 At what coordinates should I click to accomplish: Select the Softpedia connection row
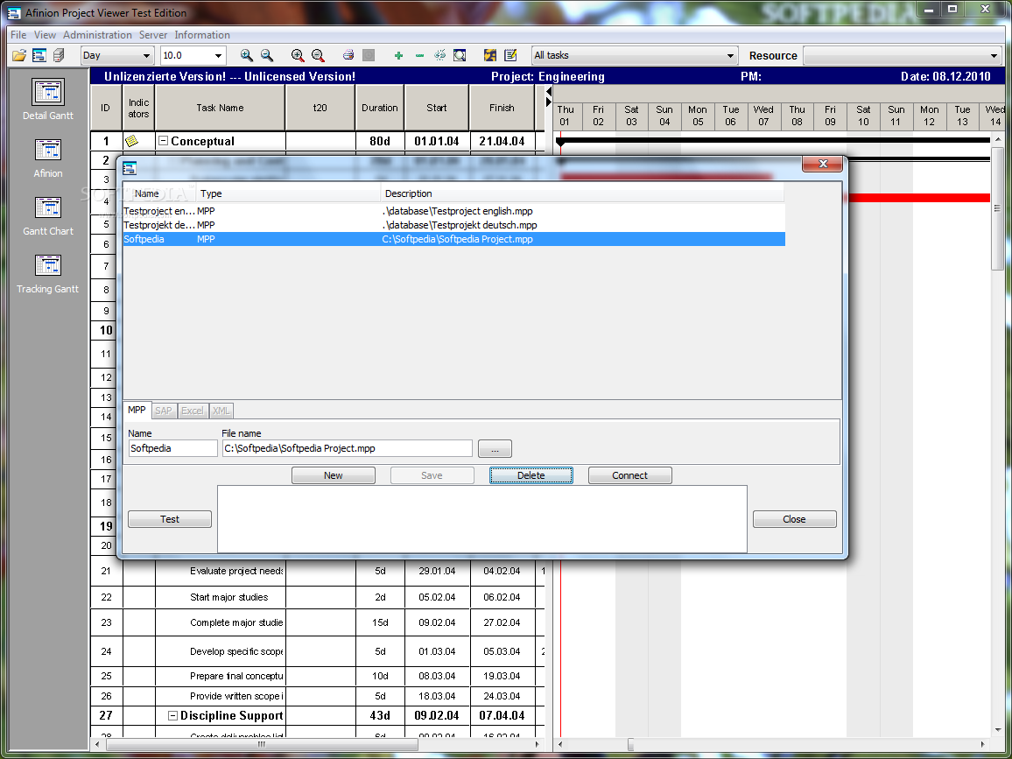point(453,240)
